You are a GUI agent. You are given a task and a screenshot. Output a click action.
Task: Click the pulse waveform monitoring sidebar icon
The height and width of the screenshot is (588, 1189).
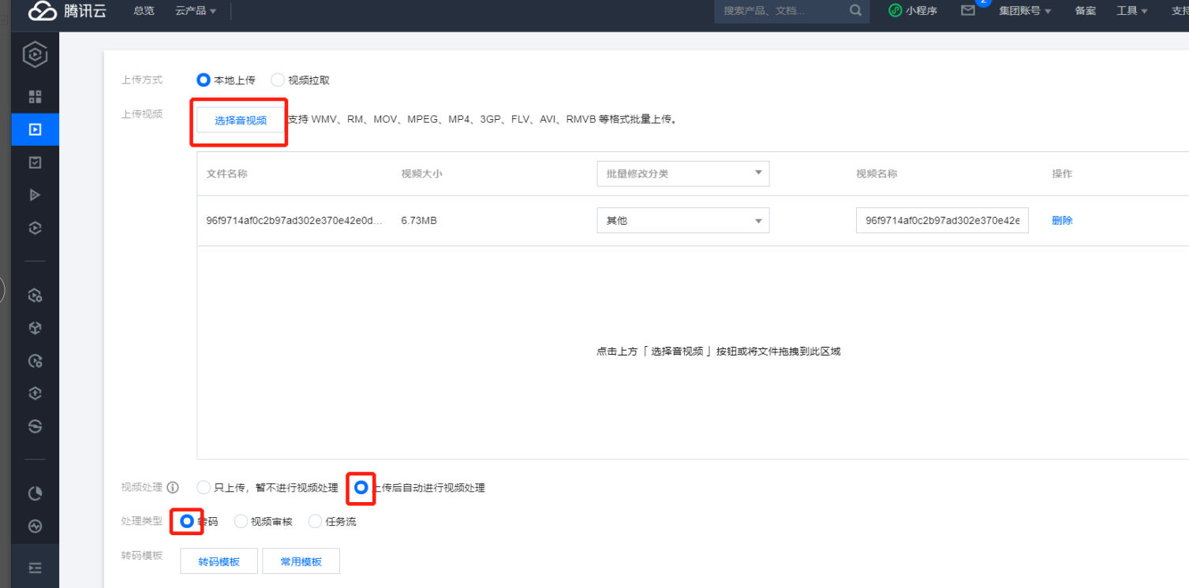point(35,526)
